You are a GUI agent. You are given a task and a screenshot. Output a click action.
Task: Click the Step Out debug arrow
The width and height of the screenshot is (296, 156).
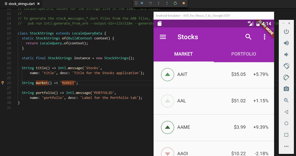pos(167,3)
